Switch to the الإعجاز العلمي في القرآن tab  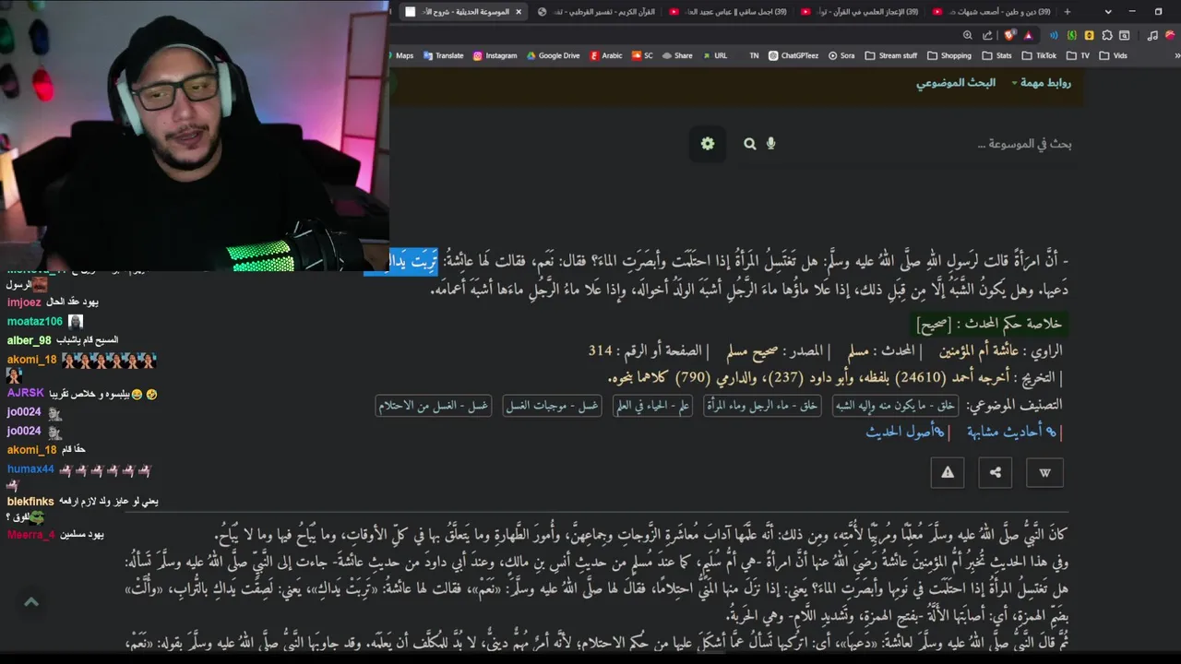(x=860, y=11)
